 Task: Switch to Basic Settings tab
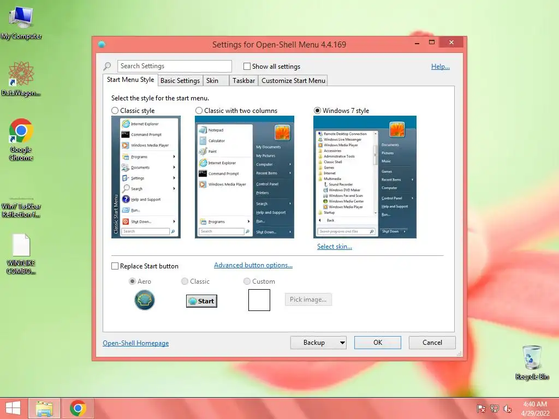point(180,81)
